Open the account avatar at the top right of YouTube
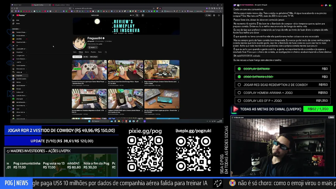This screenshot has height=189, width=336. tap(219, 15)
